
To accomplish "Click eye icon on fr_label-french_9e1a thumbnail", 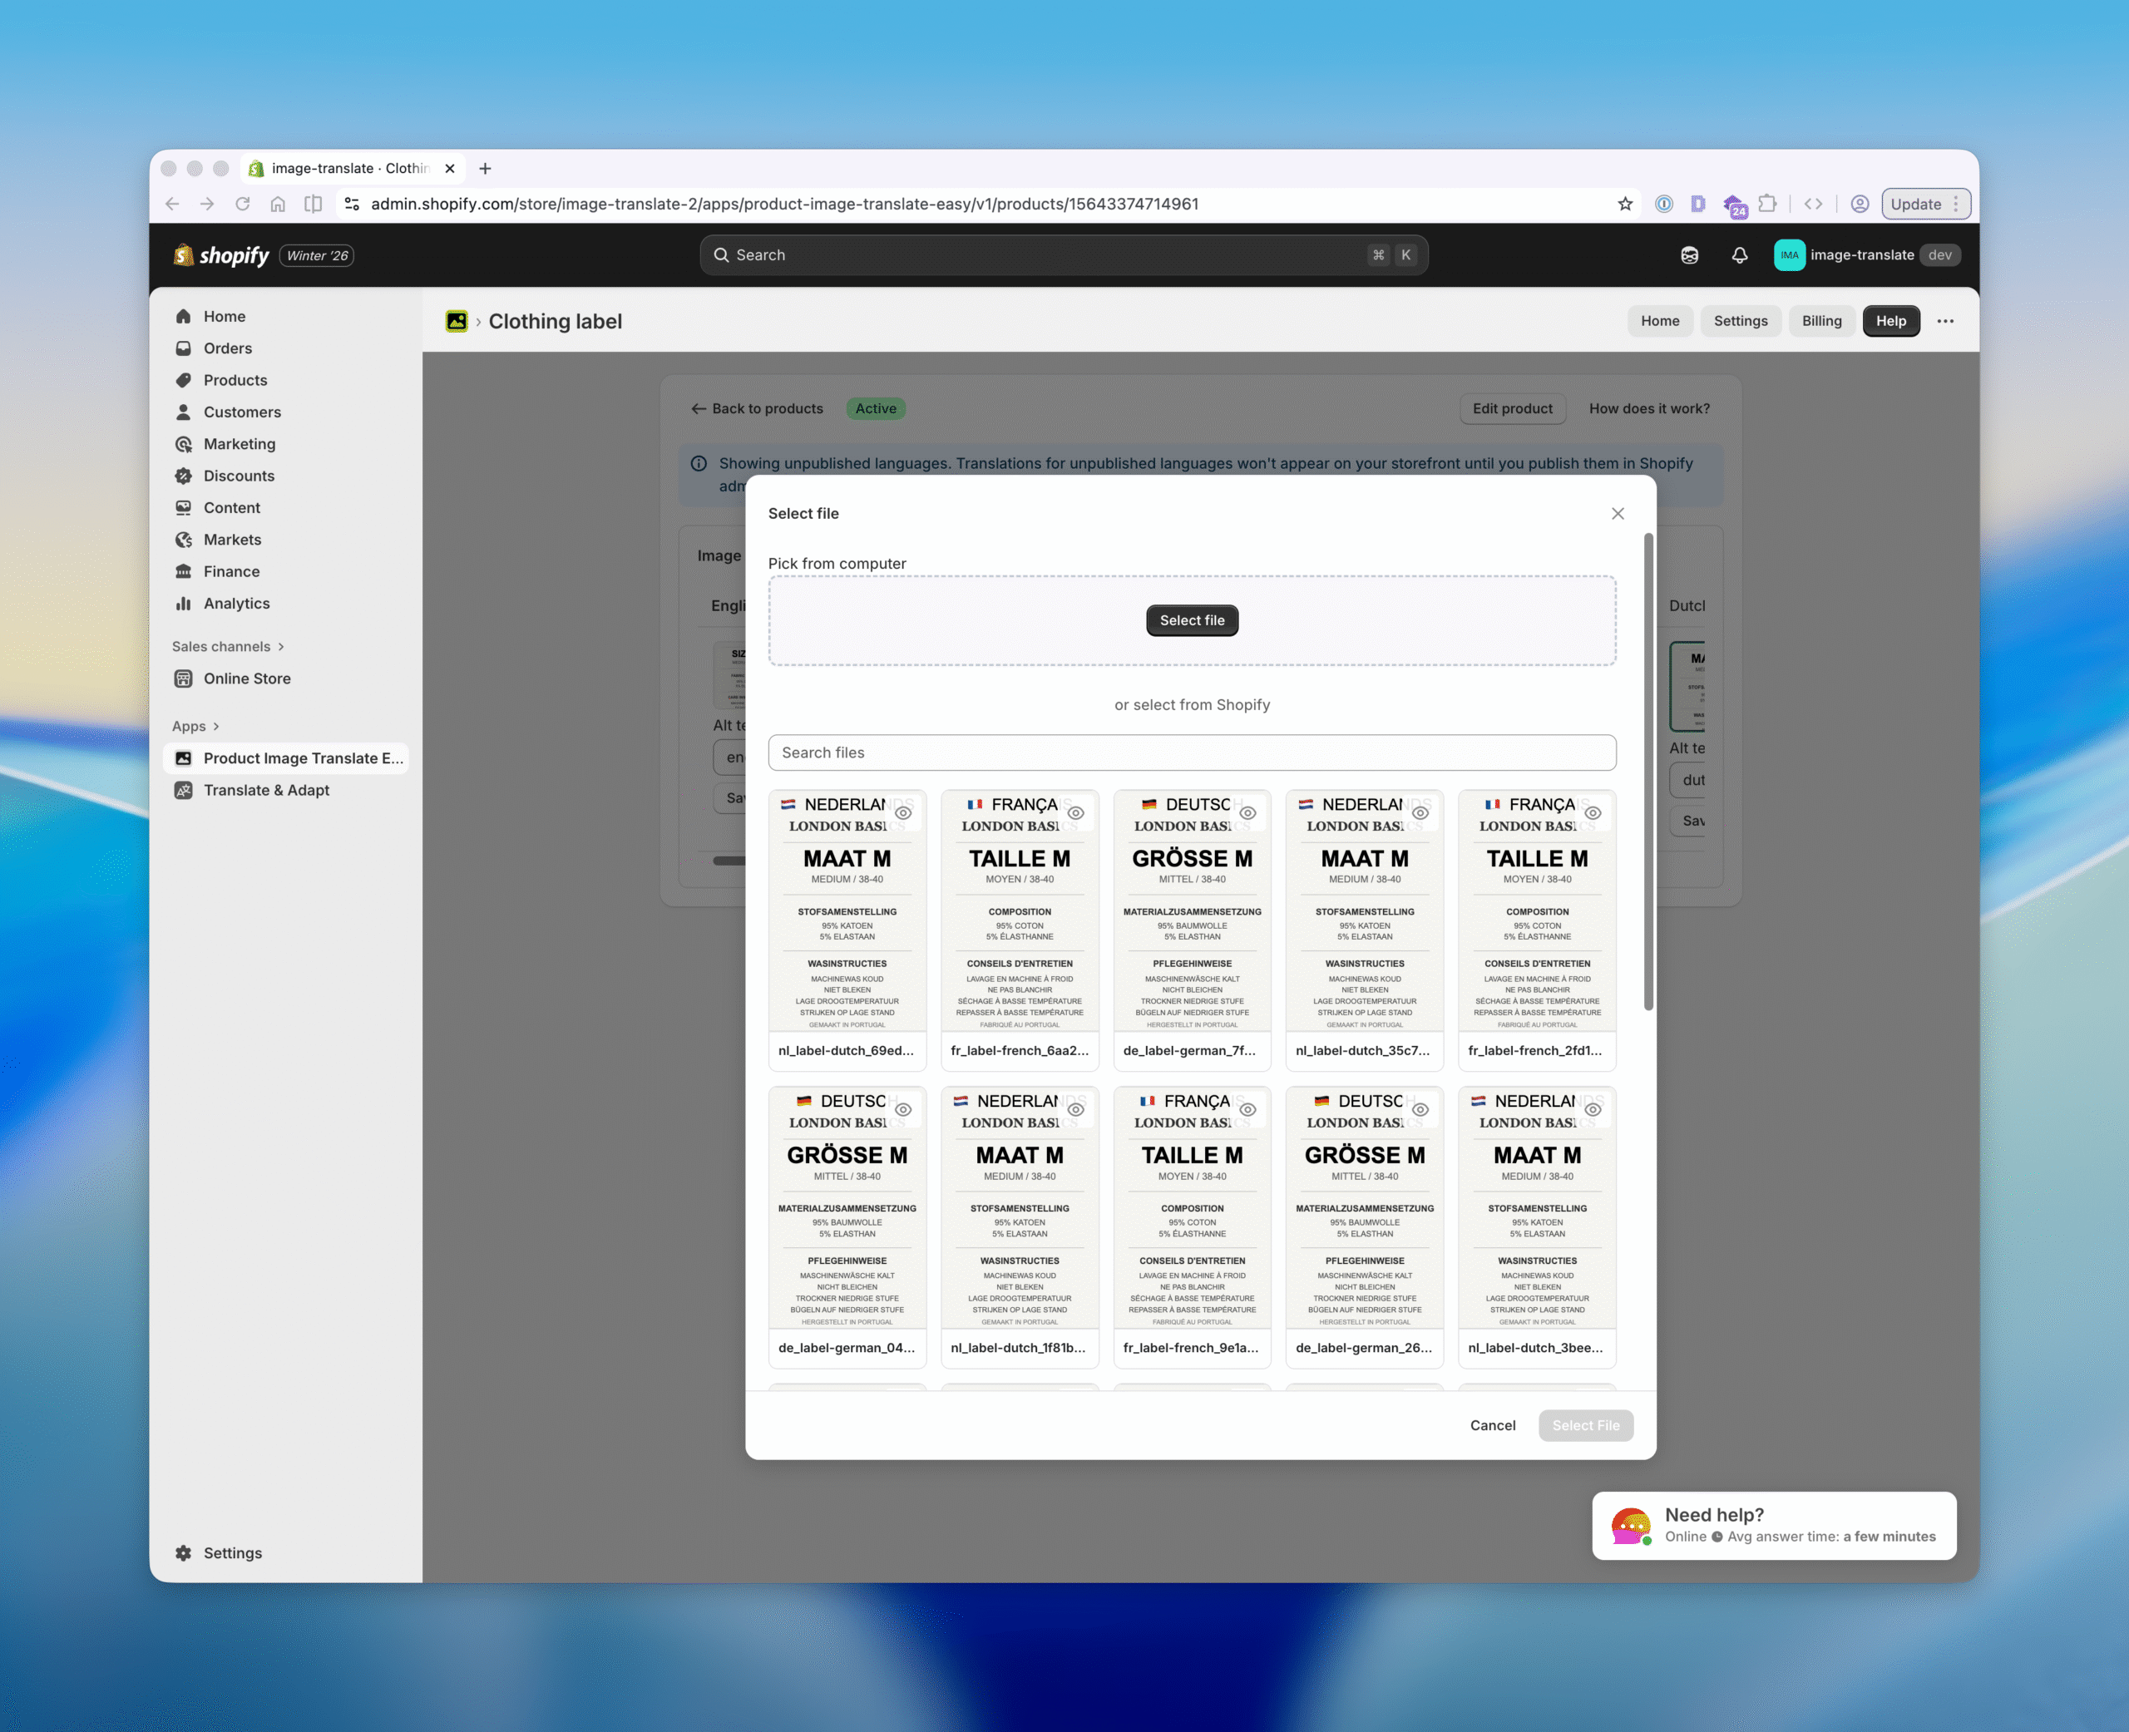I will tap(1247, 1109).
